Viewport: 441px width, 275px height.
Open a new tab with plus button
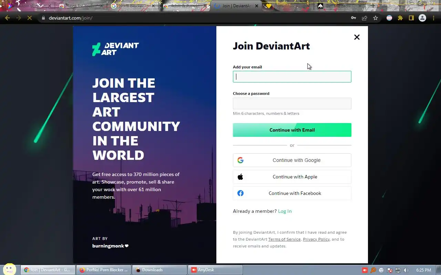[x=373, y=6]
